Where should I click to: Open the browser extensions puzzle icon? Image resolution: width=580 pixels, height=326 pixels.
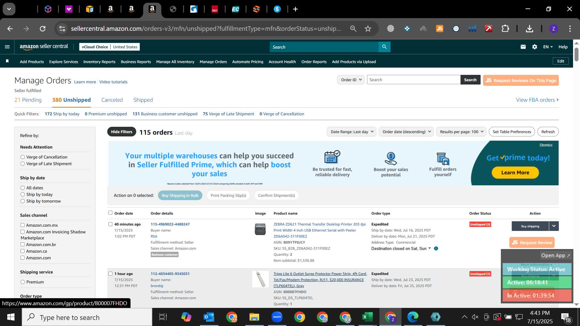(x=505, y=29)
